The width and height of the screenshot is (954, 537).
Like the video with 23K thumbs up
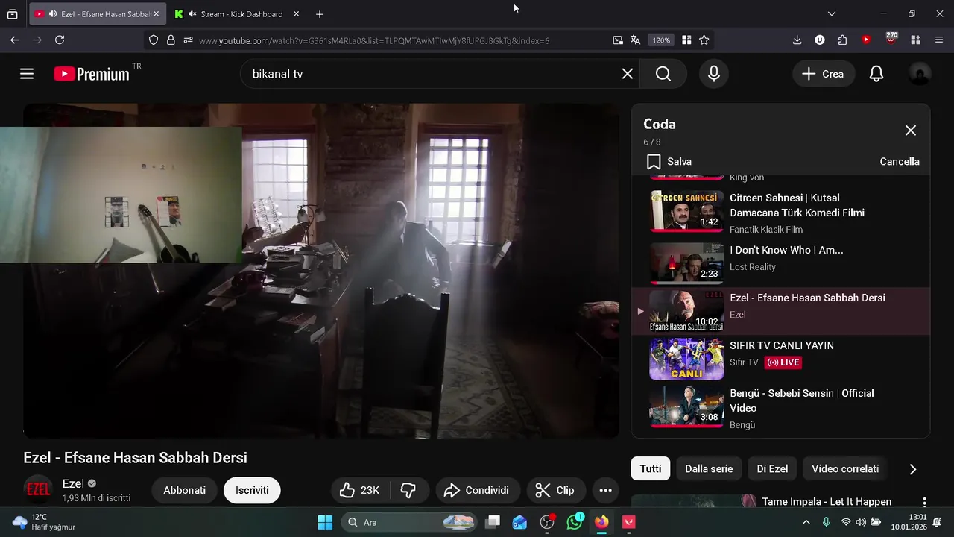pos(360,490)
